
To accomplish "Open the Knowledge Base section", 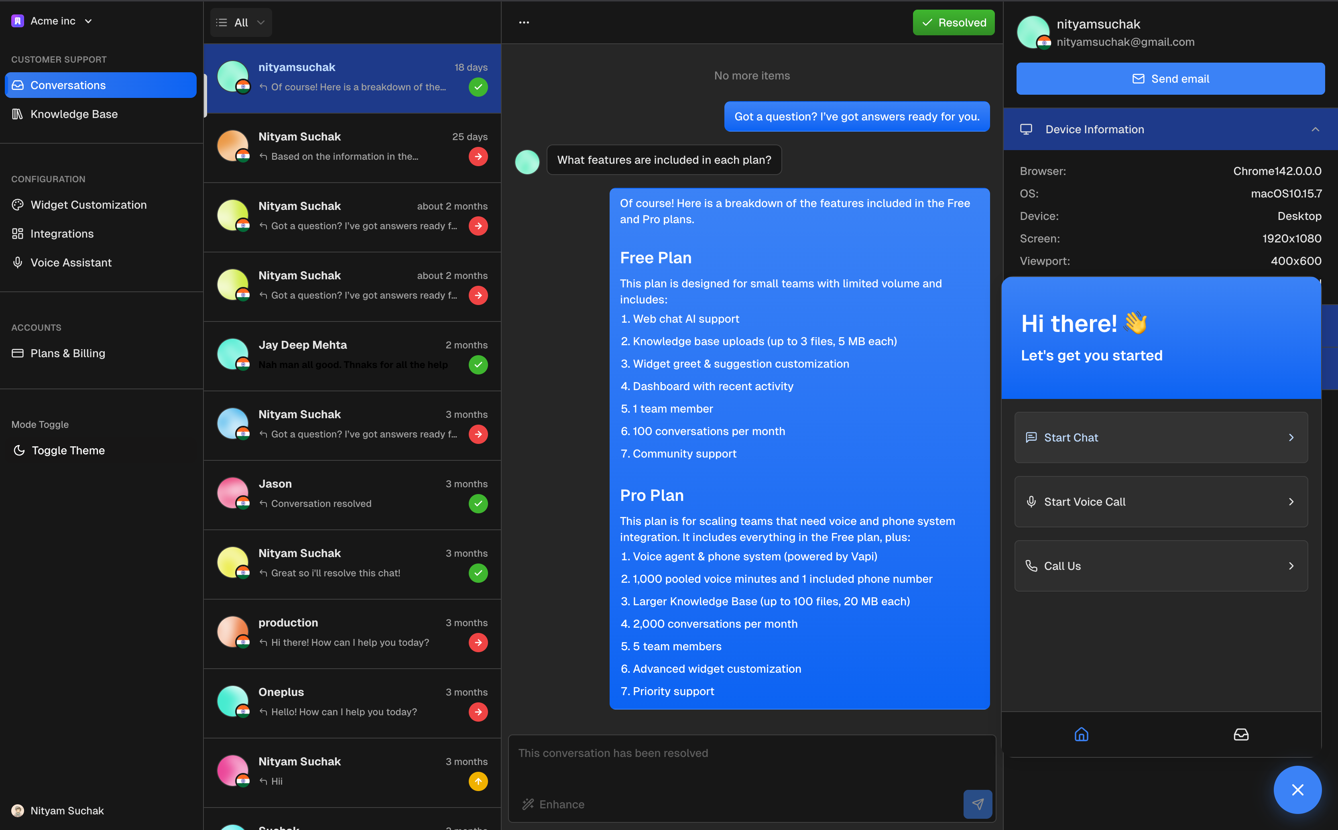I will coord(73,114).
